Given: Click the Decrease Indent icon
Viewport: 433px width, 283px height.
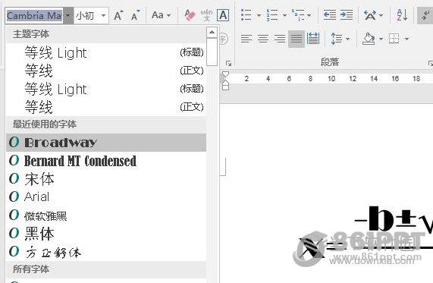Looking at the screenshot, I should pos(330,15).
